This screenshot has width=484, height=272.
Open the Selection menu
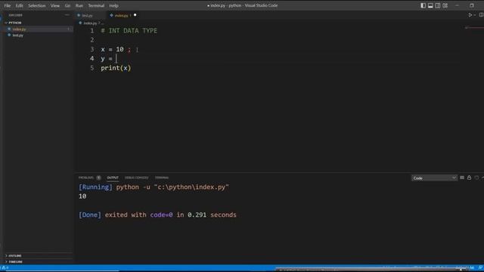coord(37,5)
